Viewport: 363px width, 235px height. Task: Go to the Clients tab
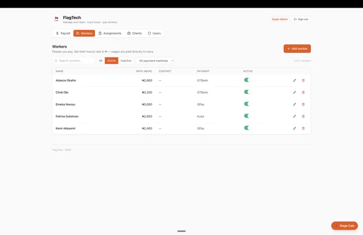click(135, 33)
